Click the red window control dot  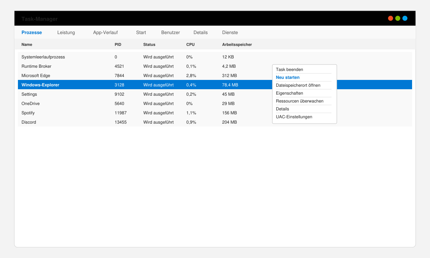pyautogui.click(x=391, y=18)
